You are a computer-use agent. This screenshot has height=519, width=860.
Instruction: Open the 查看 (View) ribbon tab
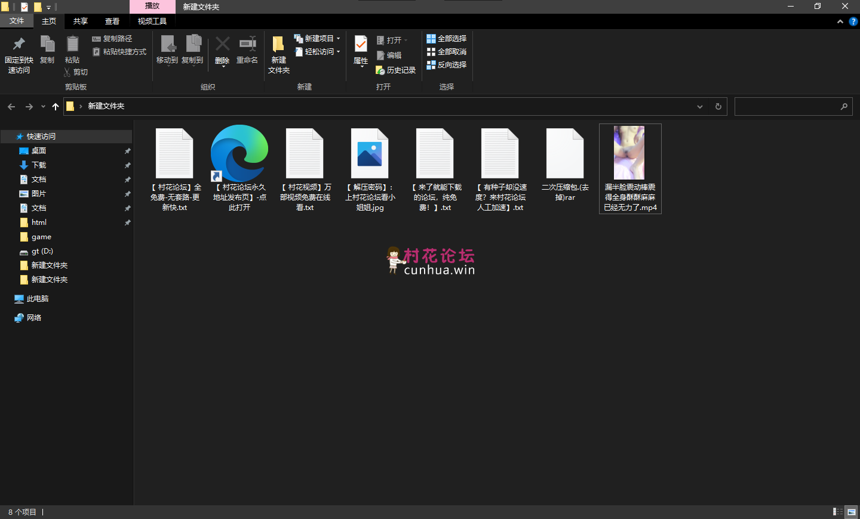tap(112, 21)
